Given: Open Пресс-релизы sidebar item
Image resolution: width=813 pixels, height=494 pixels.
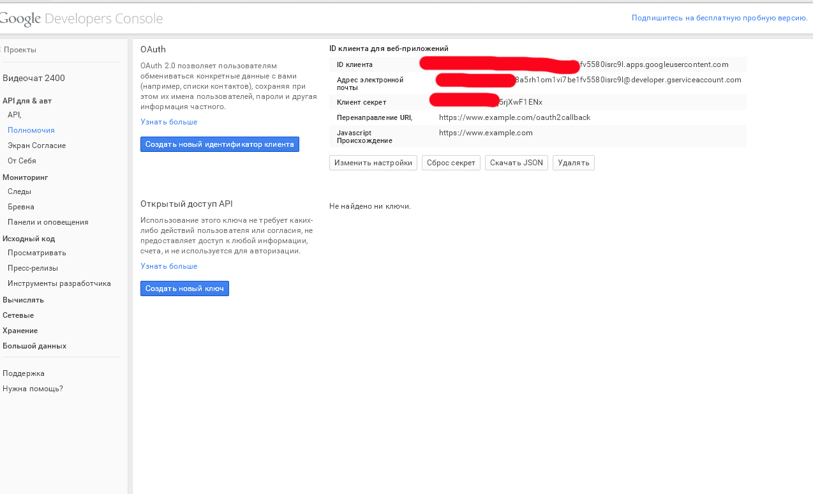Looking at the screenshot, I should [x=33, y=268].
